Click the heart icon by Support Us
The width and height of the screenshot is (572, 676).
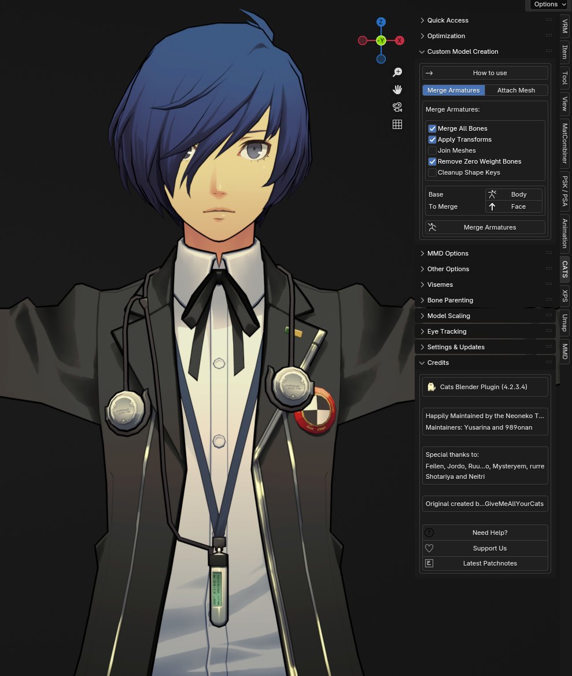point(429,548)
